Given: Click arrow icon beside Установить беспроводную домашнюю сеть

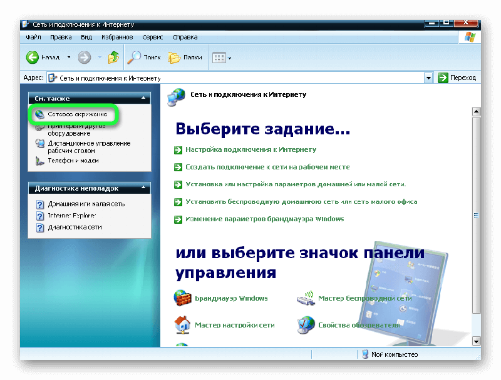Looking at the screenshot, I should (178, 202).
